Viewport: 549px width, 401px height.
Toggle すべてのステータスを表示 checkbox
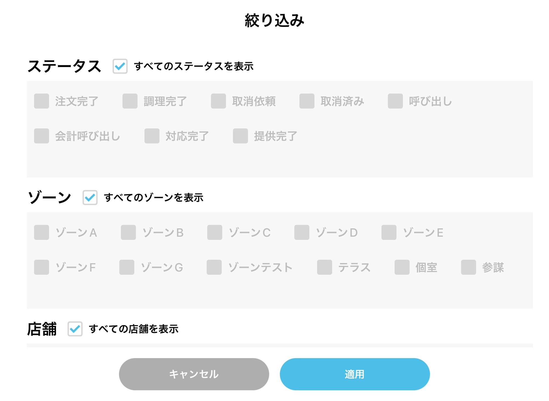coord(120,66)
